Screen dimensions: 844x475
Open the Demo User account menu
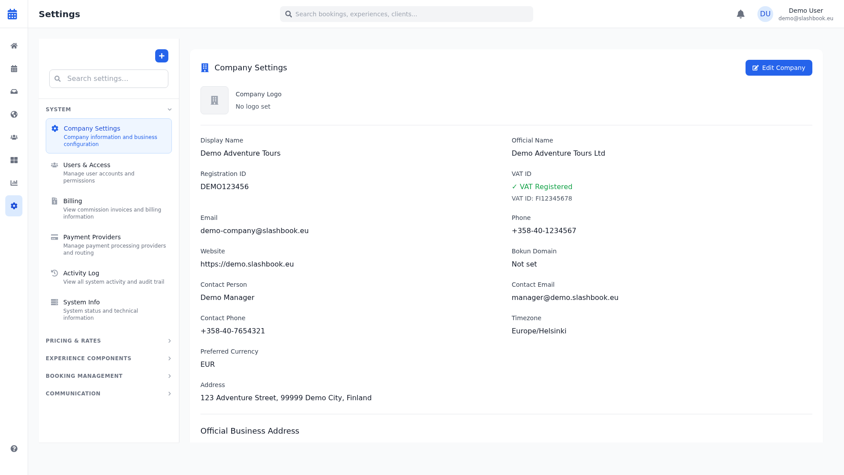pyautogui.click(x=796, y=14)
